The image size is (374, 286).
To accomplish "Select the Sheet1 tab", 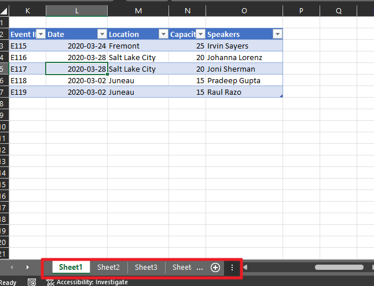I will (x=71, y=268).
